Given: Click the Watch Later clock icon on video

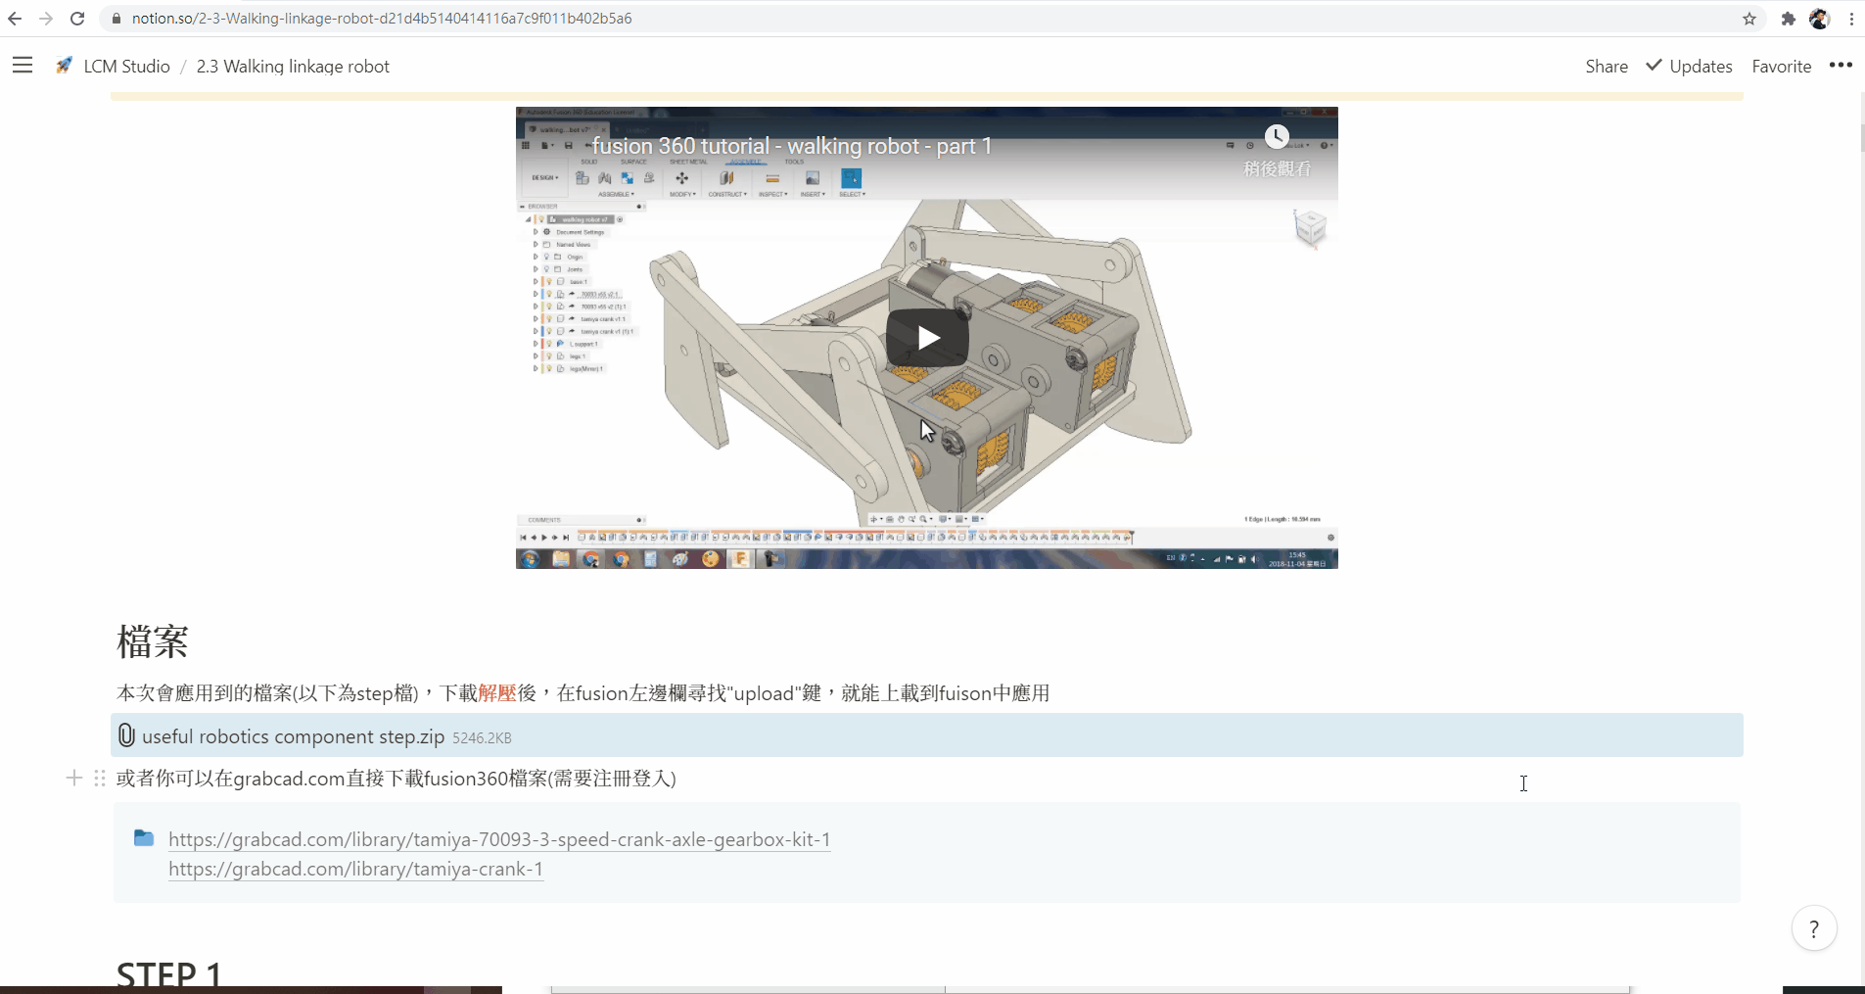Looking at the screenshot, I should coord(1277,137).
